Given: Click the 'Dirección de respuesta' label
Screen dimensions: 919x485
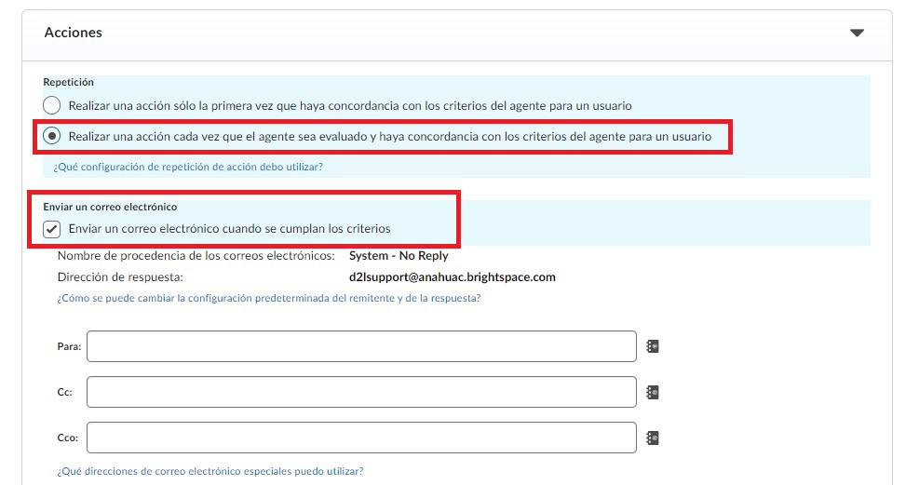Looking at the screenshot, I should 120,277.
